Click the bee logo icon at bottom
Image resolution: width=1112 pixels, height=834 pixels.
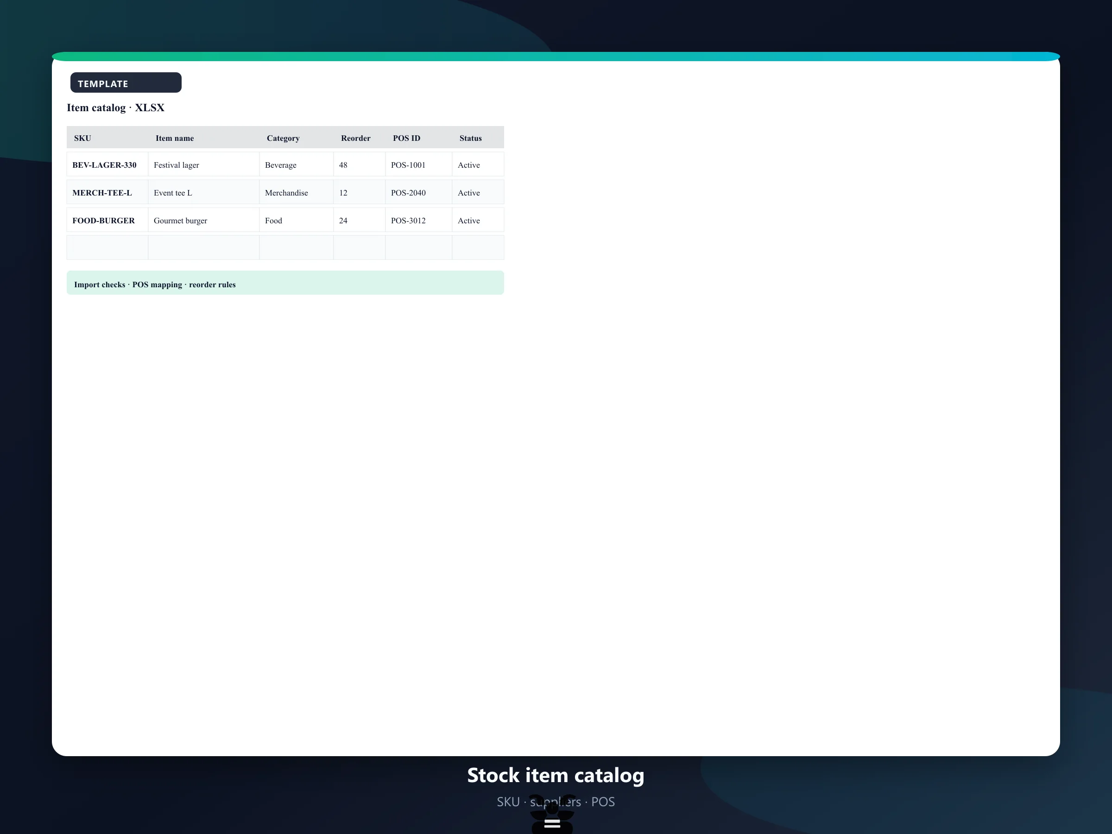point(552,814)
